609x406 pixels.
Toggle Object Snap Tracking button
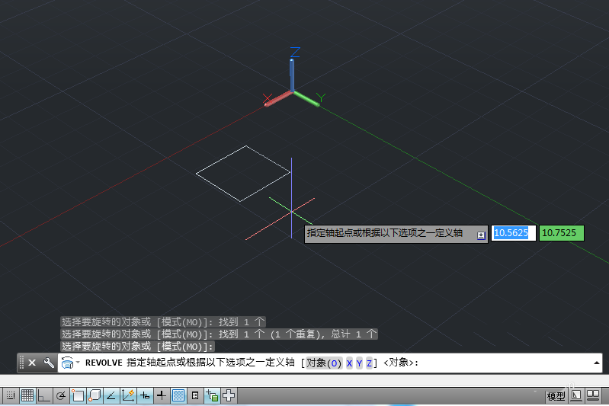pyautogui.click(x=111, y=395)
